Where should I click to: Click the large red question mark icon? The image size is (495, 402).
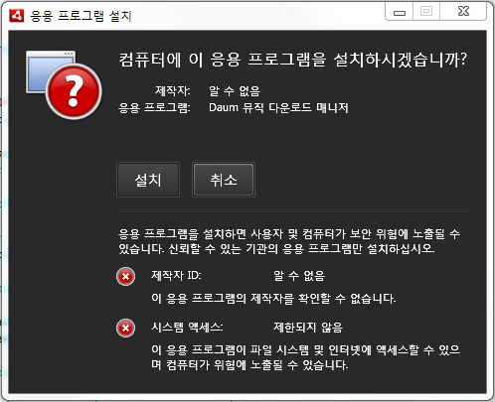pos(74,91)
